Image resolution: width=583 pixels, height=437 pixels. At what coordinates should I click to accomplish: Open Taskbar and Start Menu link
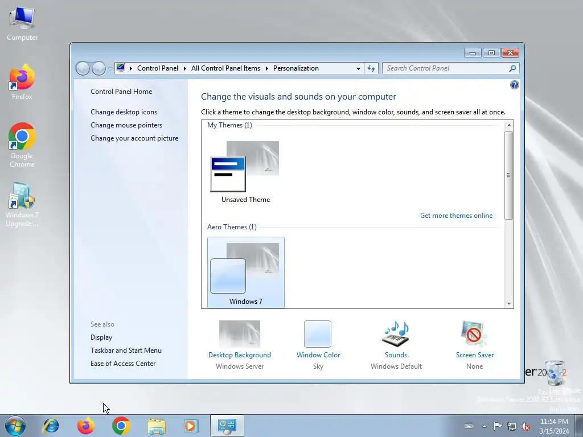point(126,351)
